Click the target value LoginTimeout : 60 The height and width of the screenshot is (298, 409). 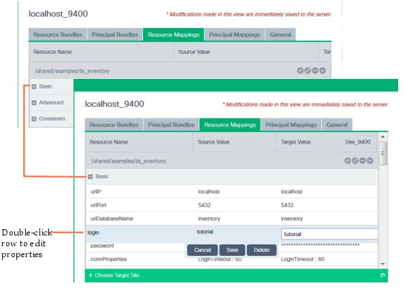click(x=303, y=259)
